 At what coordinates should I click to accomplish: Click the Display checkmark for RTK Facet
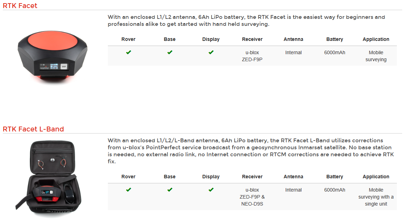pos(211,52)
